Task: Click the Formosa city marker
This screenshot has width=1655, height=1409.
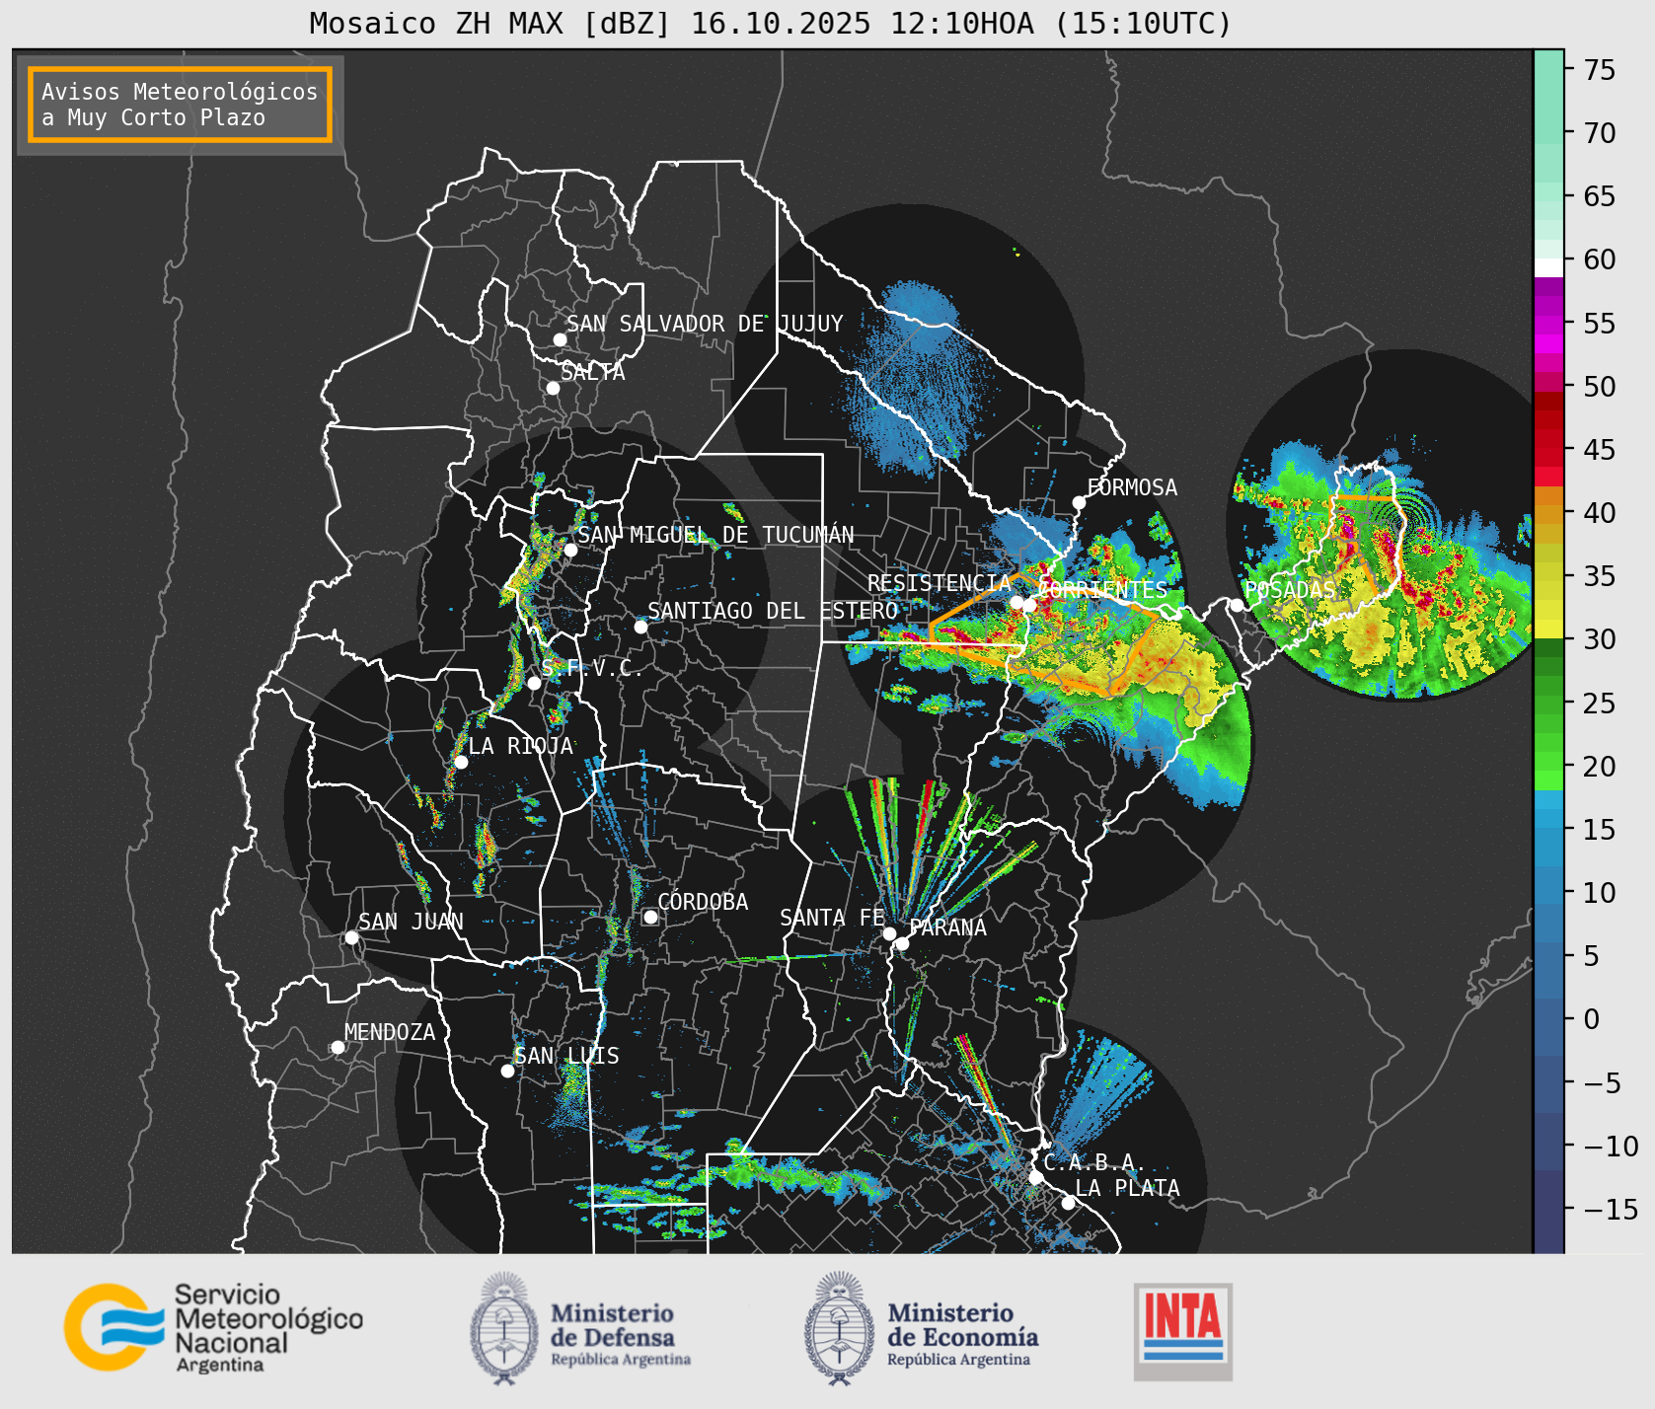Action: click(1080, 502)
